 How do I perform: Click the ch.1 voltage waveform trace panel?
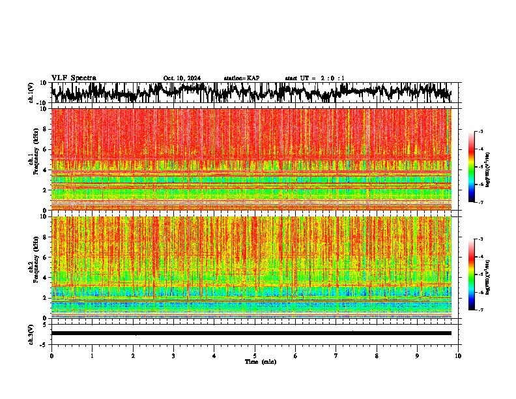pyautogui.click(x=255, y=93)
